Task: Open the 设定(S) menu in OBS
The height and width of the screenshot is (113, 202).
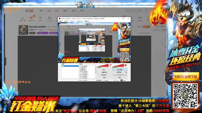Action: [66, 21]
